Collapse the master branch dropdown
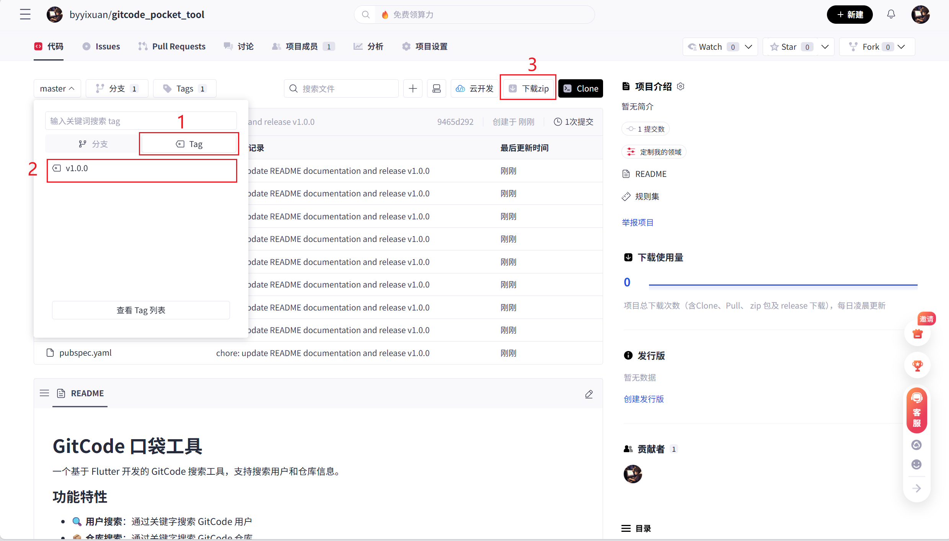The height and width of the screenshot is (541, 949). tap(57, 88)
